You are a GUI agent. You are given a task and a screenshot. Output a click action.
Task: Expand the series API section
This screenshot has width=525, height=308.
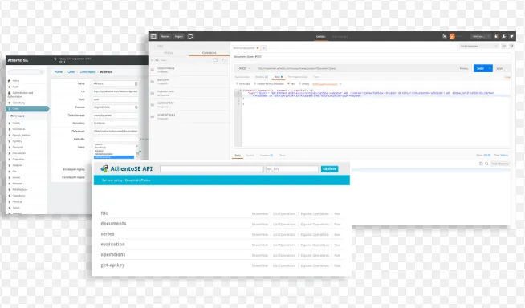click(108, 233)
